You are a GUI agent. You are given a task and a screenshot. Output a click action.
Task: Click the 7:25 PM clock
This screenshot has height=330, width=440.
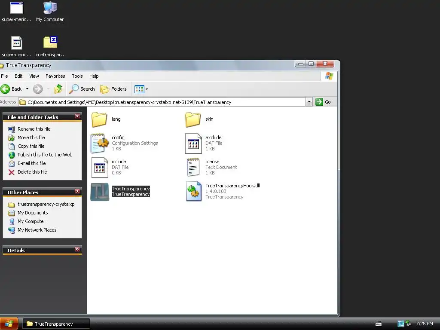424,324
